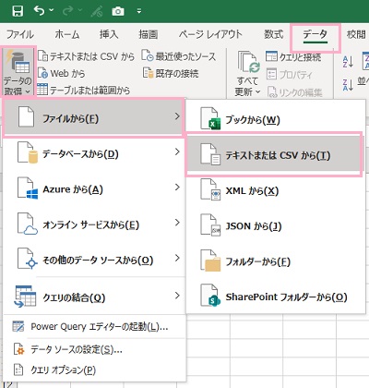Click the Web から ribbon button

point(61,73)
